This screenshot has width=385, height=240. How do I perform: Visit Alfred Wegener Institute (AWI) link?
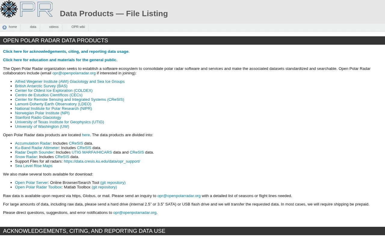tap(70, 82)
